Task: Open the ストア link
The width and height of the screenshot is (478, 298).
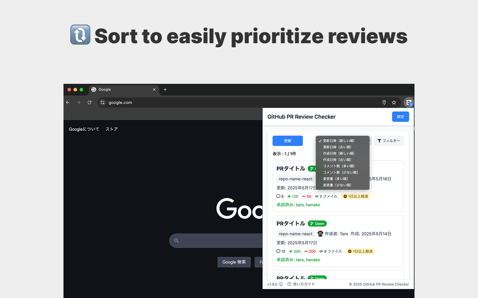Action: pyautogui.click(x=112, y=129)
